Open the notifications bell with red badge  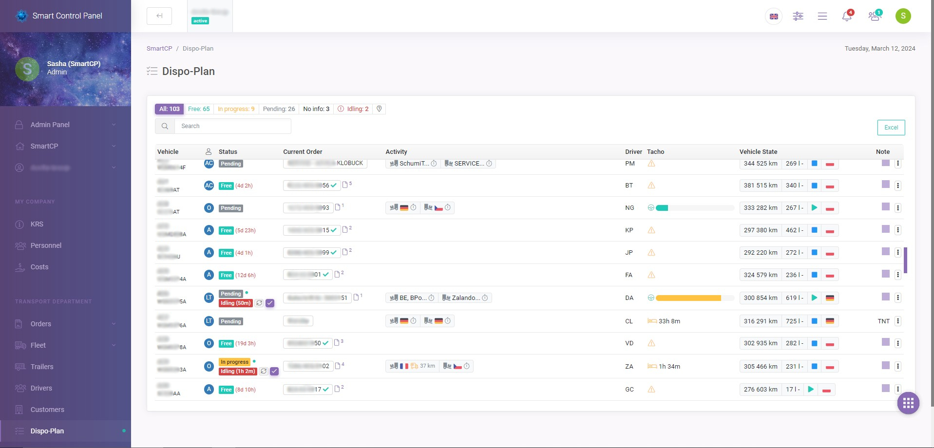846,16
